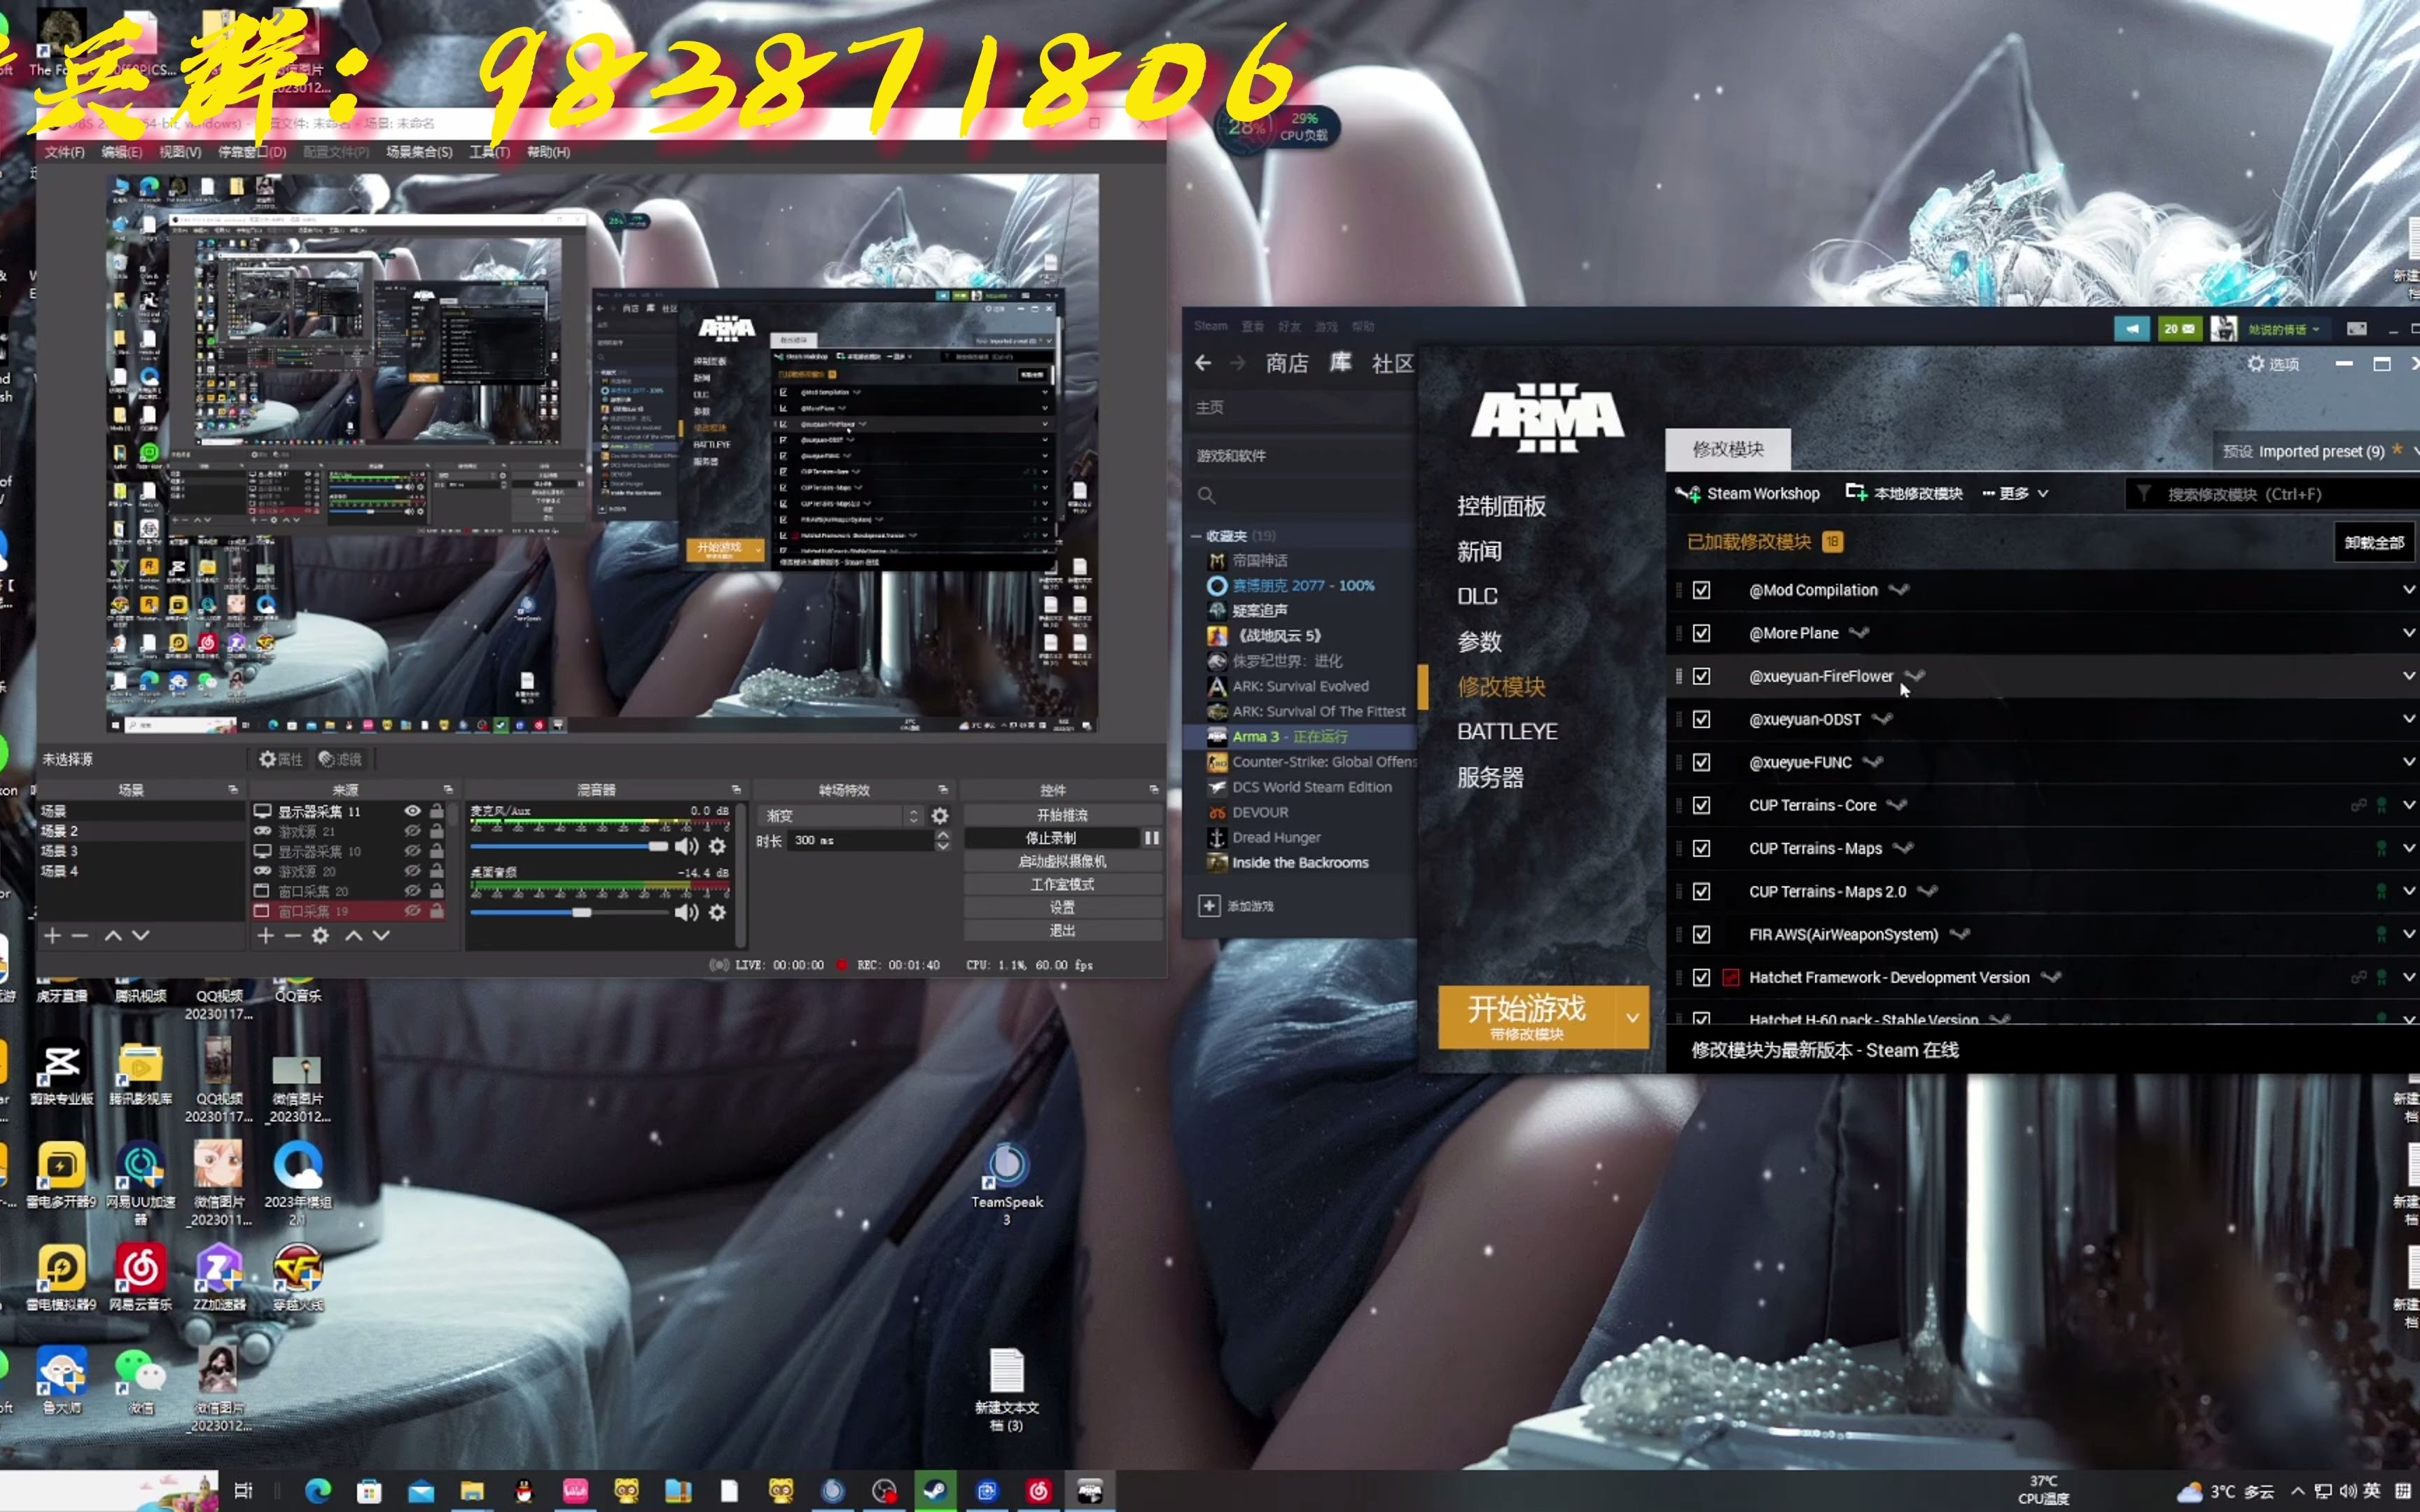
Task: Open 文件(F) menu in OBS
Action: [64, 152]
